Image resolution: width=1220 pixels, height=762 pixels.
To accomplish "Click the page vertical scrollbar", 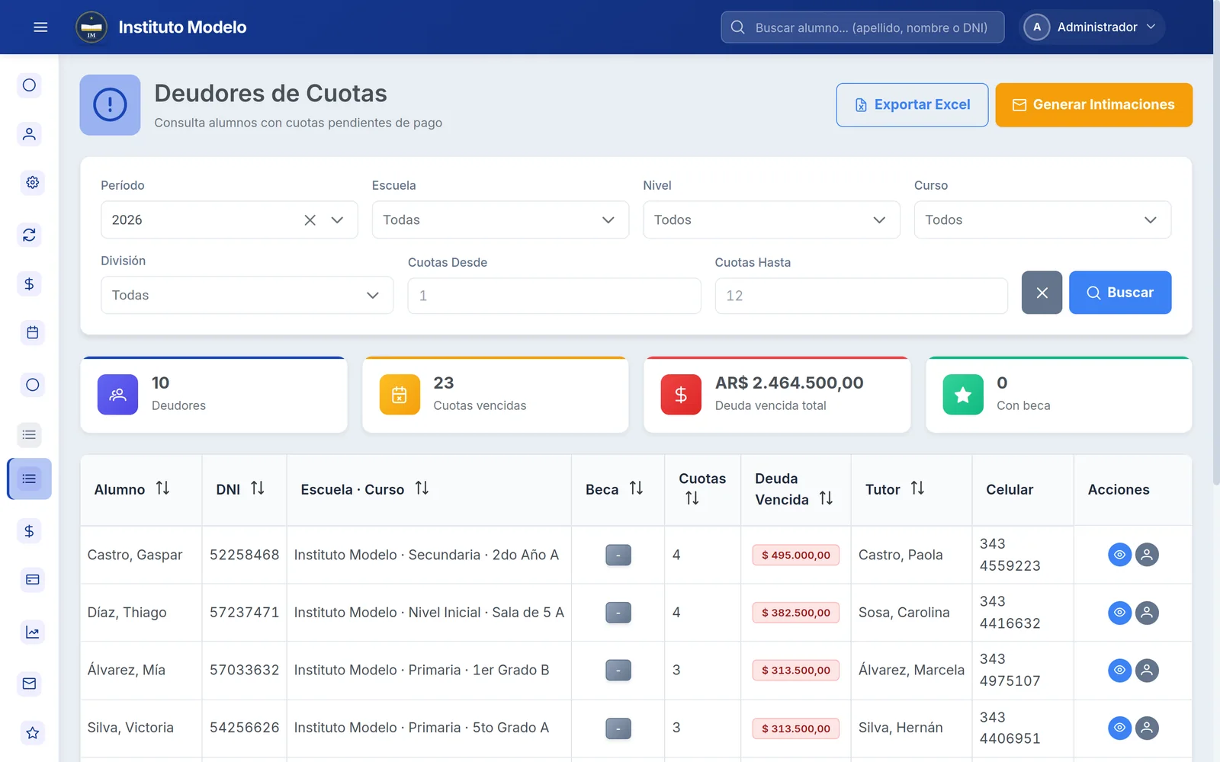I will [x=1216, y=244].
